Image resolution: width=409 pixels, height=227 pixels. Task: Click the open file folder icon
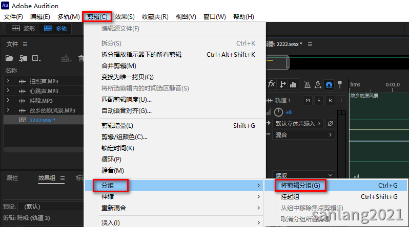pyautogui.click(x=9, y=58)
